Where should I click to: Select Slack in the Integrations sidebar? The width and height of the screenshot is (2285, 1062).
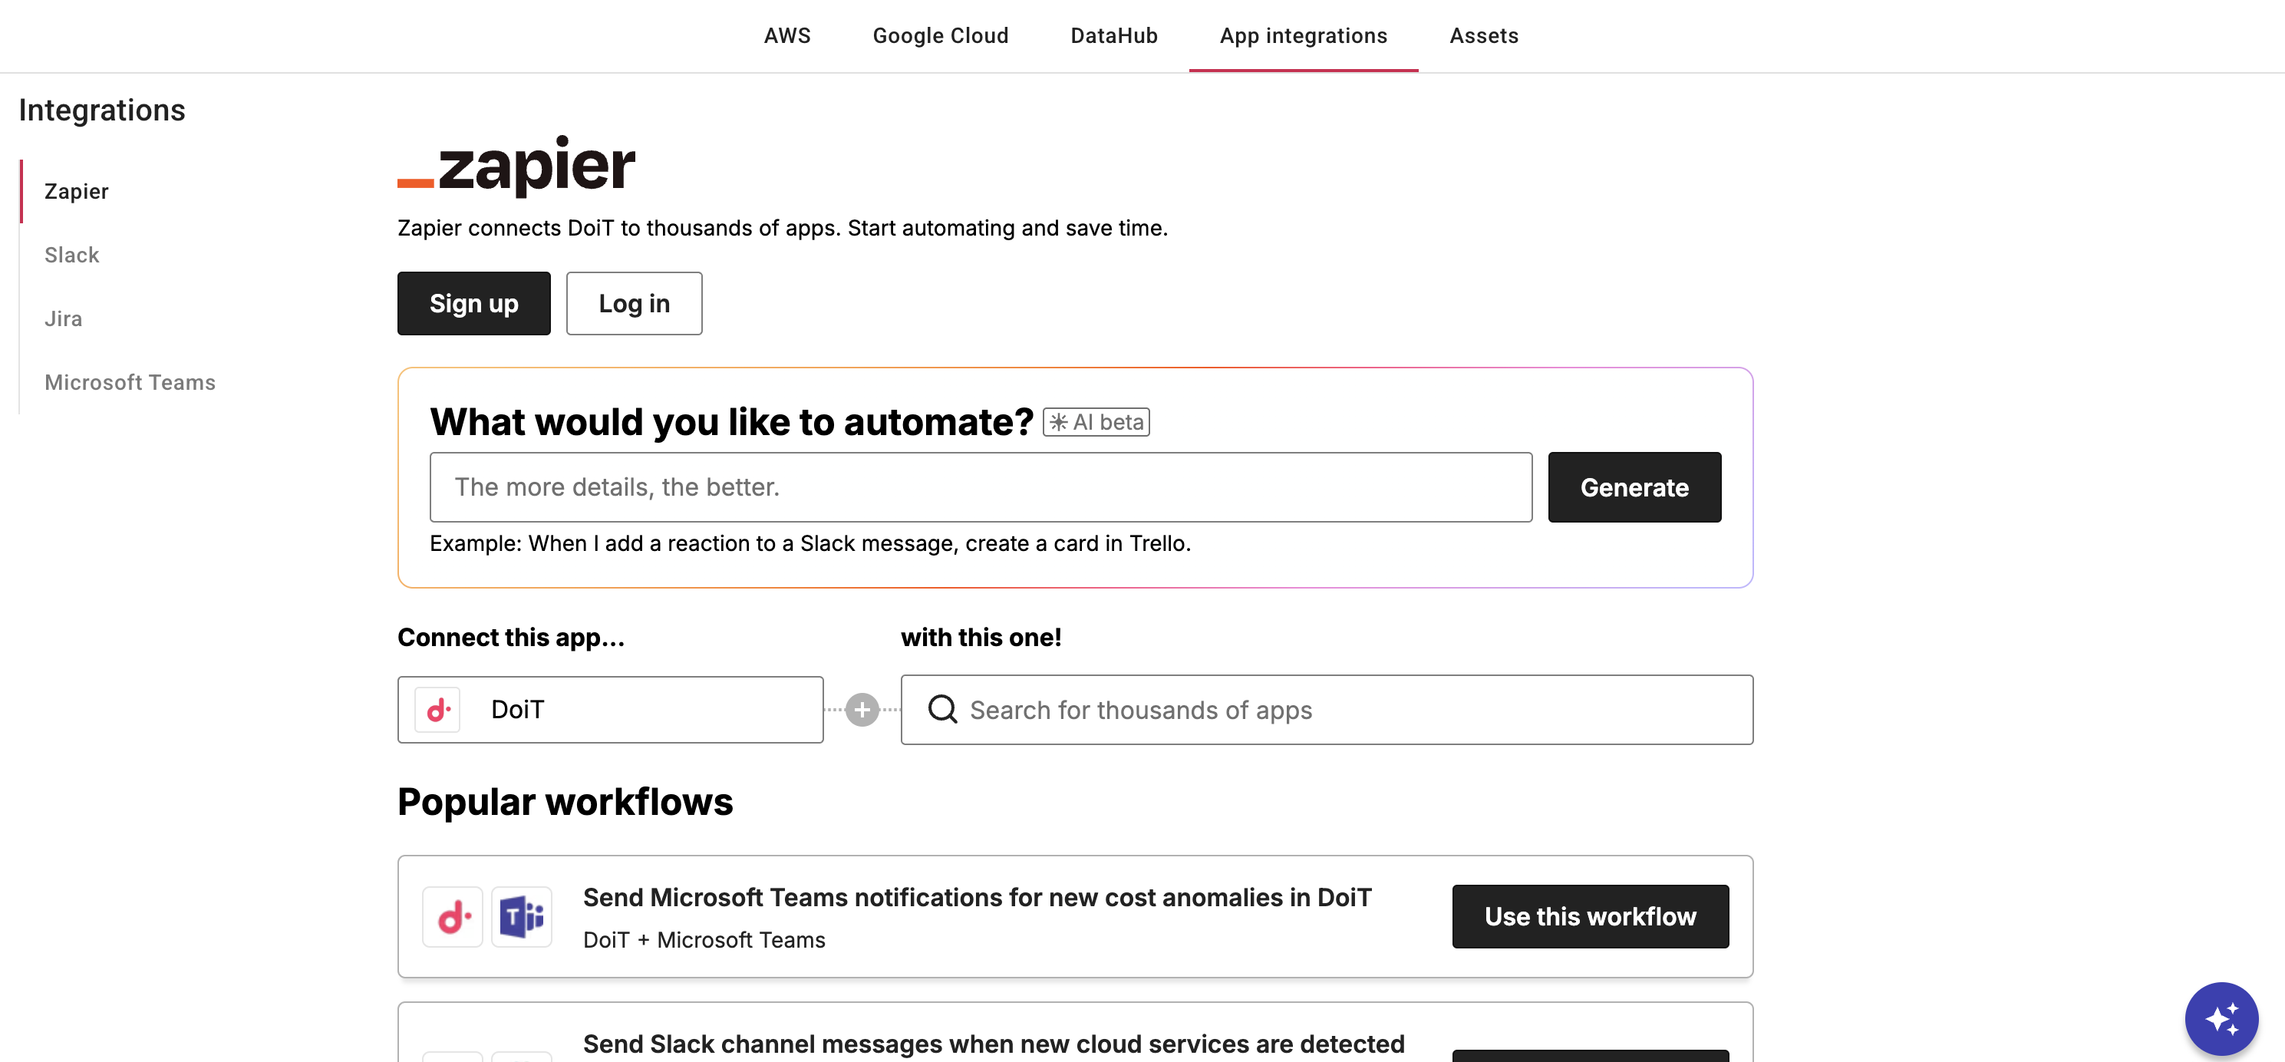pyautogui.click(x=72, y=255)
